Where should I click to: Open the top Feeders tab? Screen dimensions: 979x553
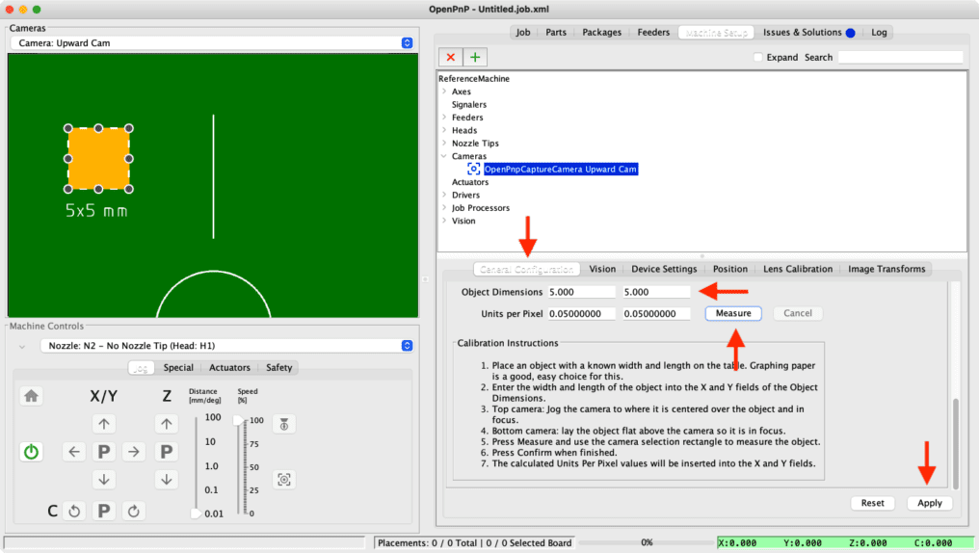(x=653, y=33)
